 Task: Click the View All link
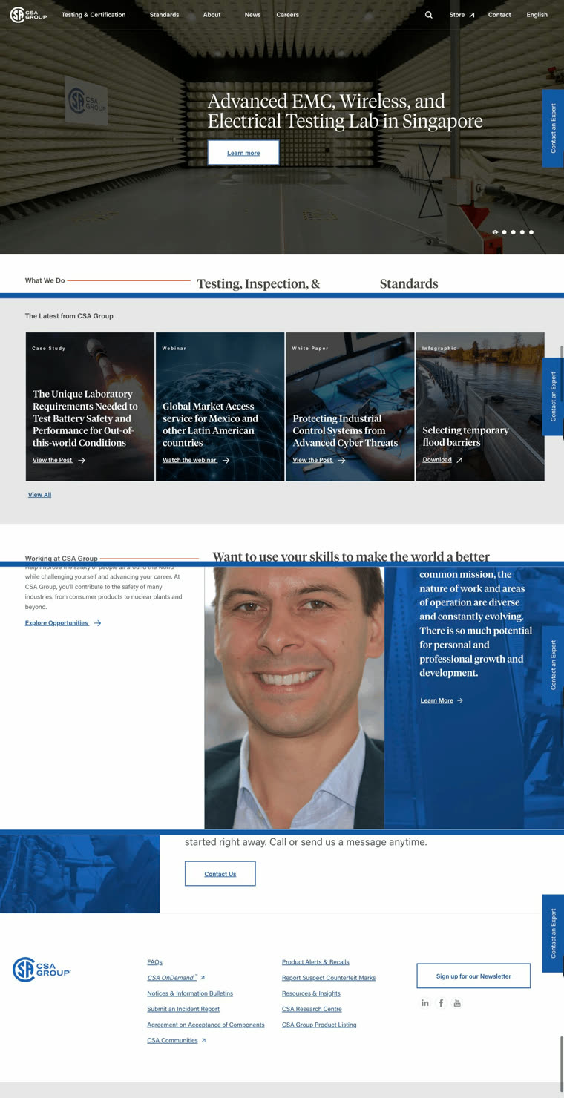[x=39, y=495]
